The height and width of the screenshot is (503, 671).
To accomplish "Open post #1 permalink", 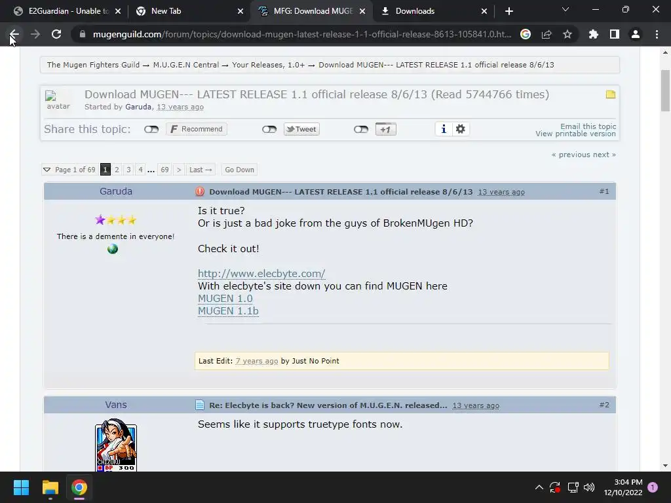I will (x=604, y=192).
